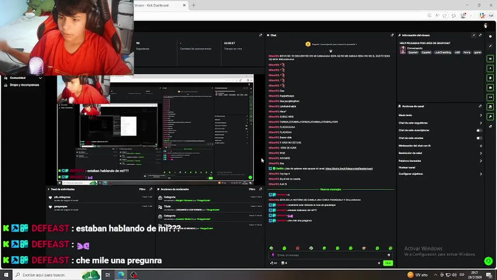Pop out the Feed de actividades panel
Screen dimensions: 497x280
click(151, 189)
